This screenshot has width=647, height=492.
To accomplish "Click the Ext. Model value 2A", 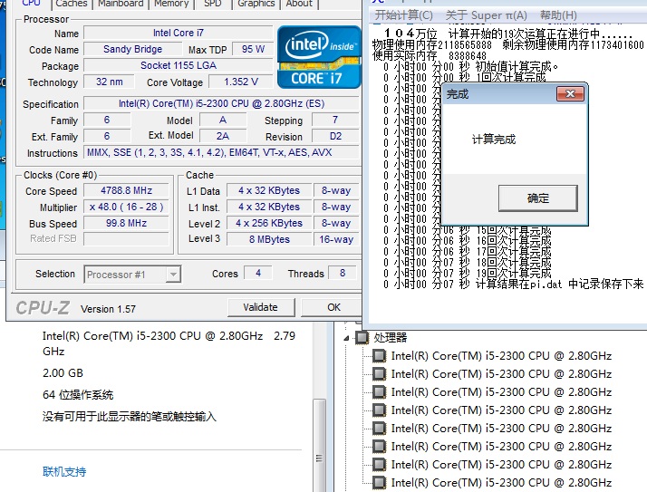I will click(223, 136).
